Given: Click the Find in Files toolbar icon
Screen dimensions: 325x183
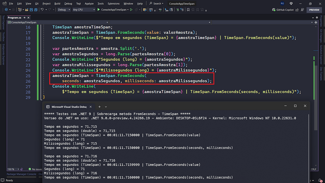Looking at the screenshot, I should [145, 10].
